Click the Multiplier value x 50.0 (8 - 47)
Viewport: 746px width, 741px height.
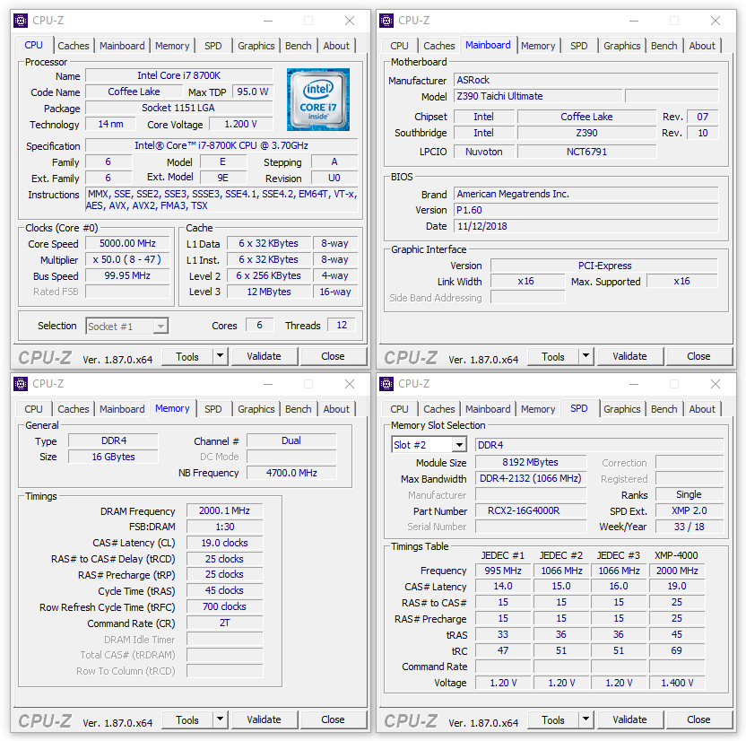(127, 259)
